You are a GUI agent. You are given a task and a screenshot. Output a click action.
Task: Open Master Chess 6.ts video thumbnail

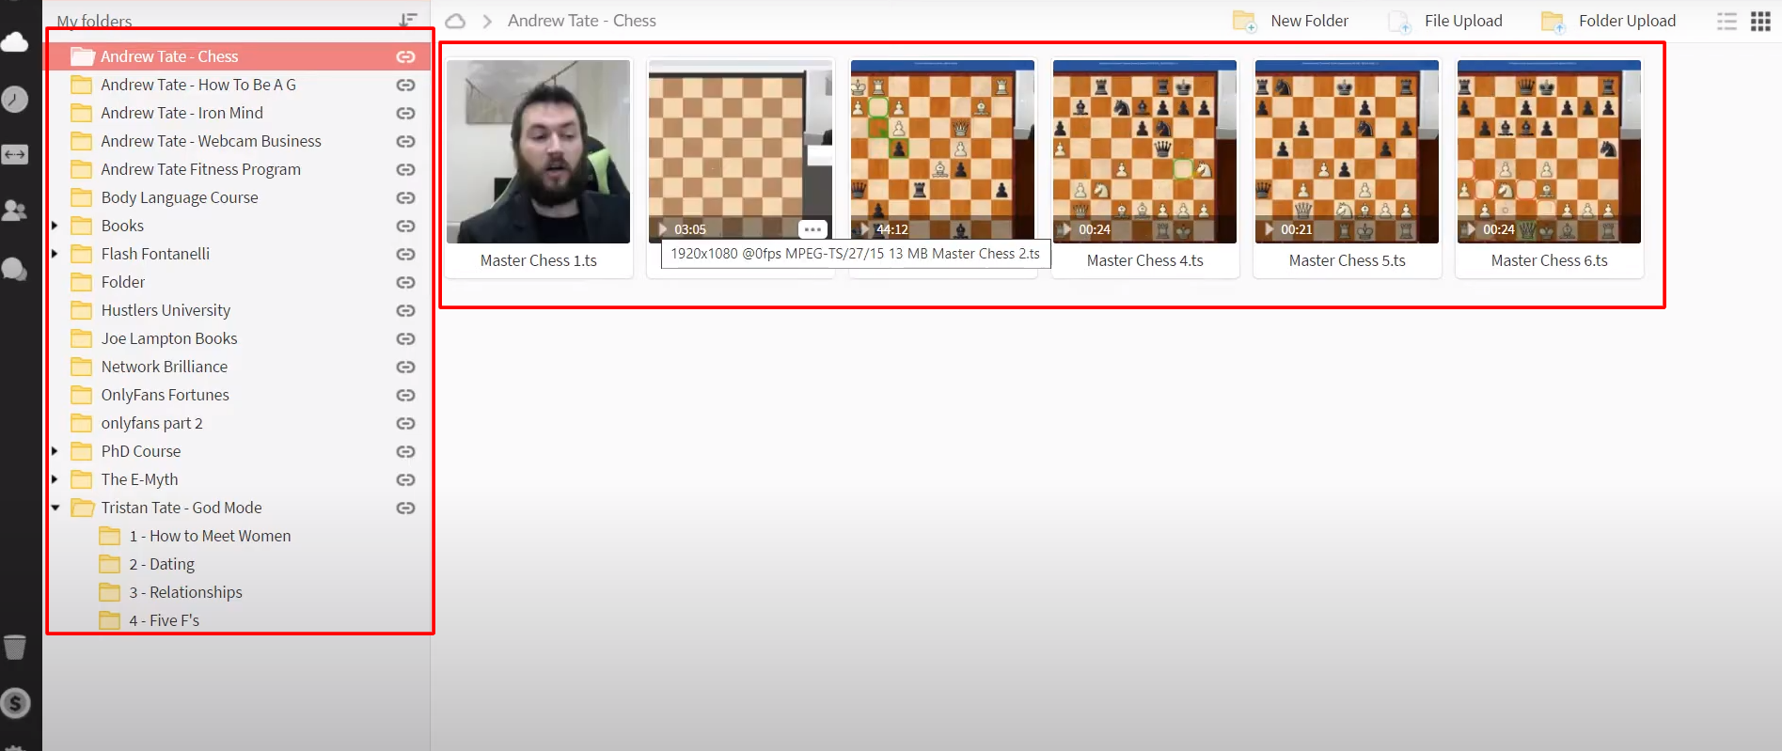[1549, 151]
